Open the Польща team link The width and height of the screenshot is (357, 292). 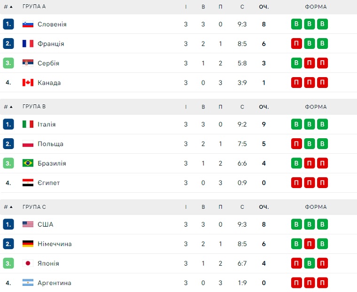[x=50, y=144]
